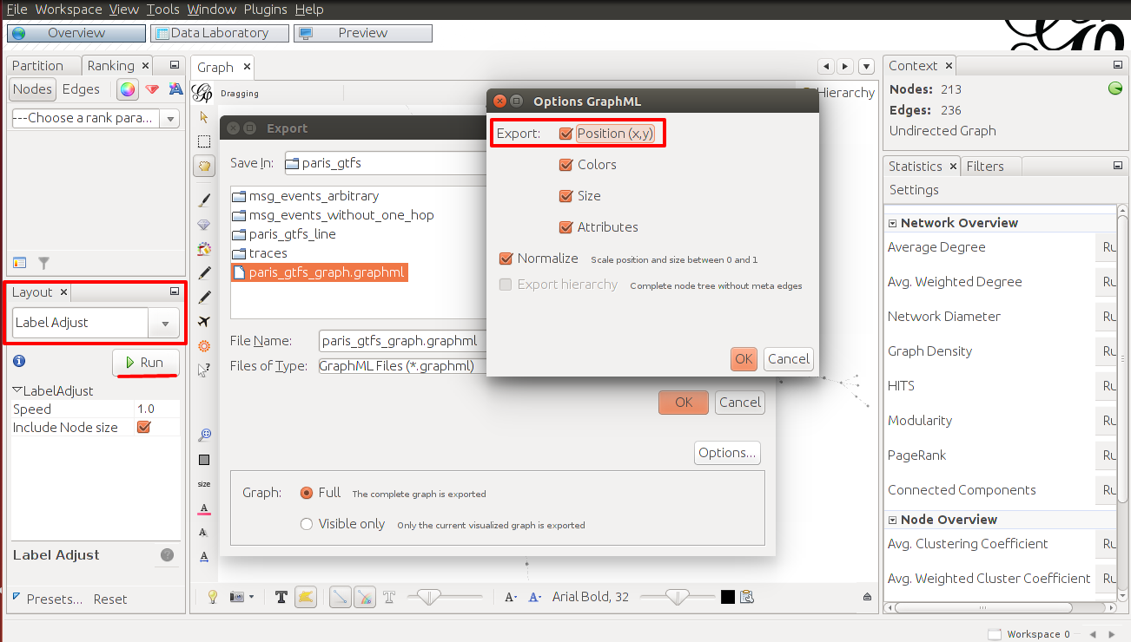Select the Full graph radio button
Screen dimensions: 1131x642
tap(306, 493)
